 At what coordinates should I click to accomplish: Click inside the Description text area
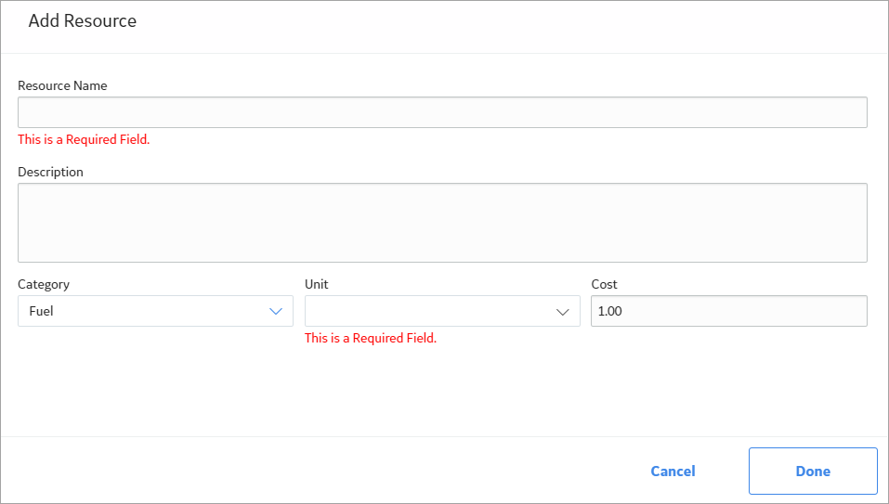click(442, 223)
